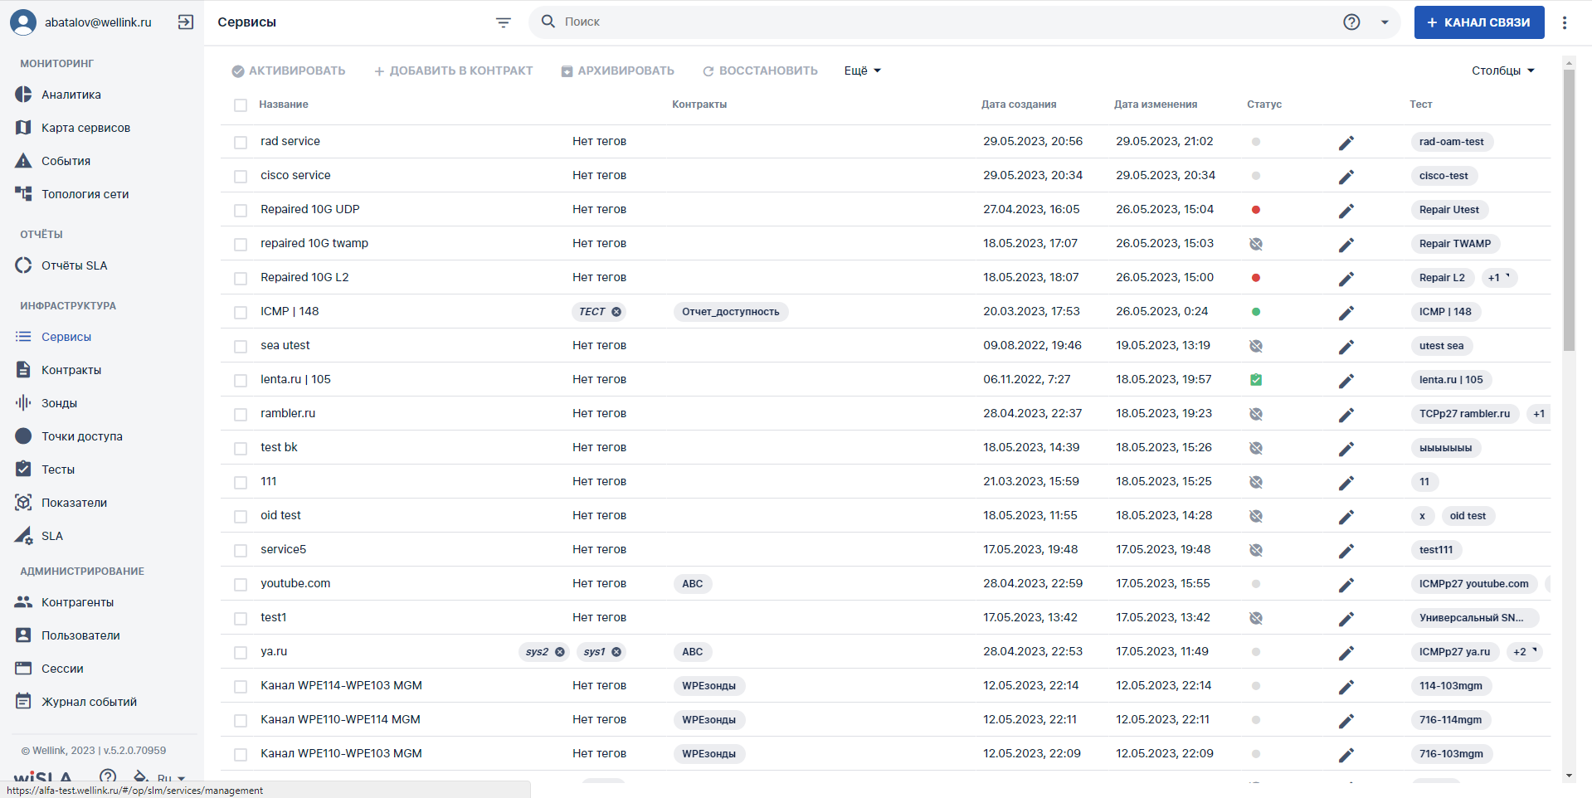Edit the rad service row with pencil icon
The width and height of the screenshot is (1592, 798).
coord(1346,143)
